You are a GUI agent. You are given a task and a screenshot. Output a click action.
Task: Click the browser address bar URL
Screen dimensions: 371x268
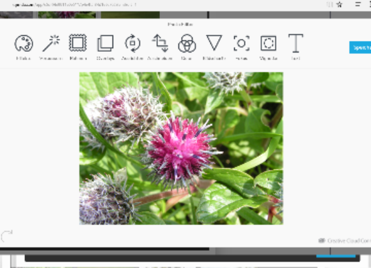(74, 4)
